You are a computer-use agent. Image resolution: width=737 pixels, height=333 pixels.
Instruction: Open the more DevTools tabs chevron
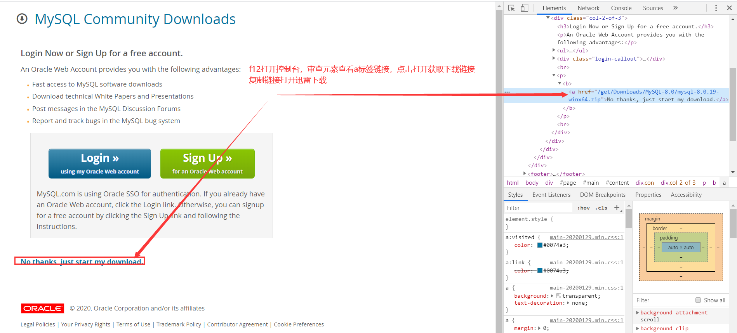pyautogui.click(x=675, y=8)
